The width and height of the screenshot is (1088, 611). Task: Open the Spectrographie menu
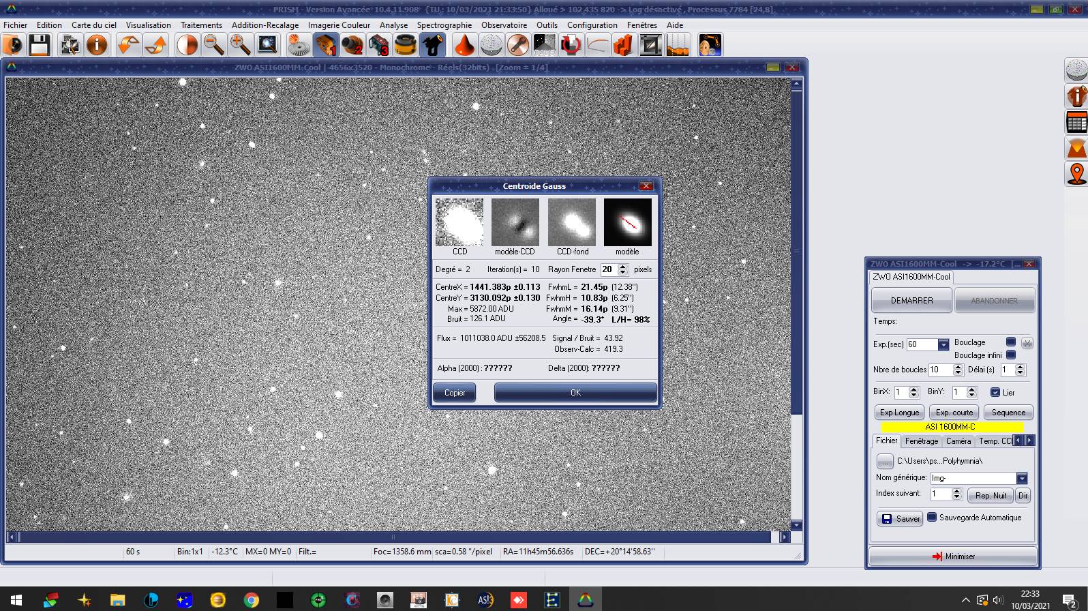(444, 25)
